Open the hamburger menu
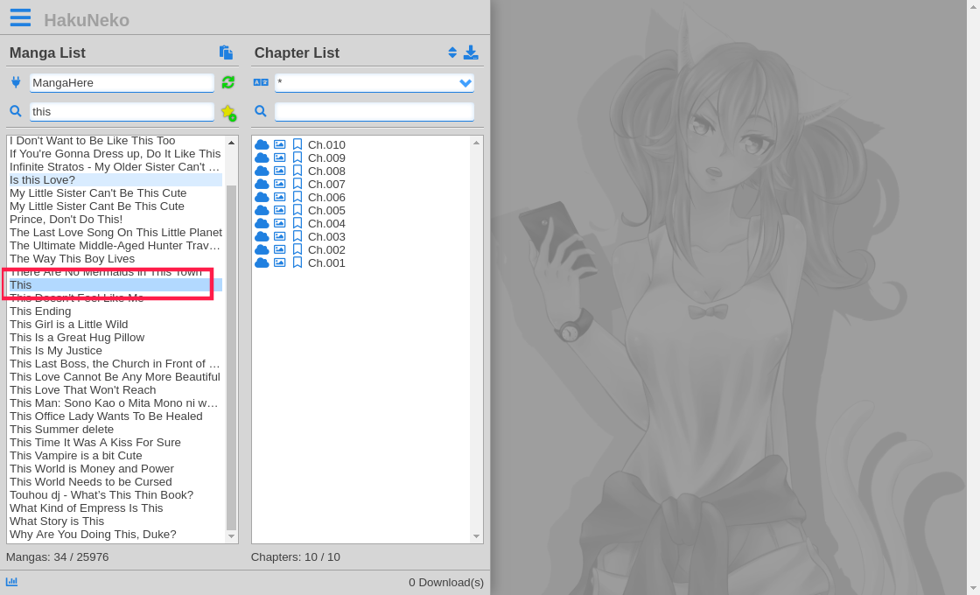The width and height of the screenshot is (980, 595). (20, 17)
